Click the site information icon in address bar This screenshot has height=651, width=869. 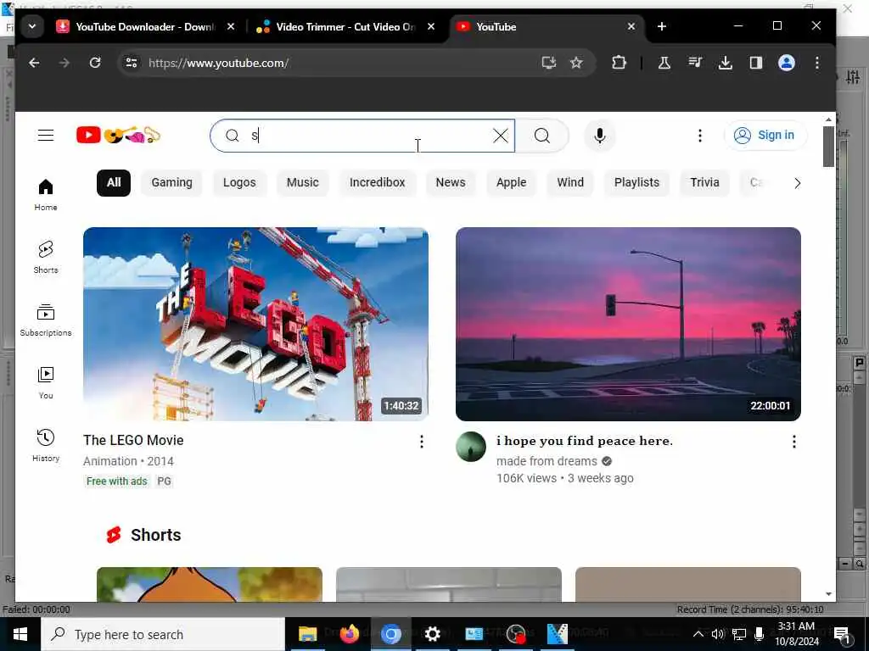coord(132,63)
